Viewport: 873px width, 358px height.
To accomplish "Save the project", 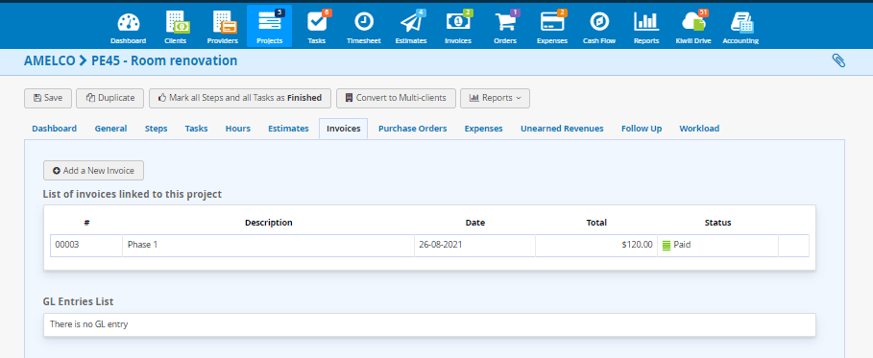I will tap(47, 98).
